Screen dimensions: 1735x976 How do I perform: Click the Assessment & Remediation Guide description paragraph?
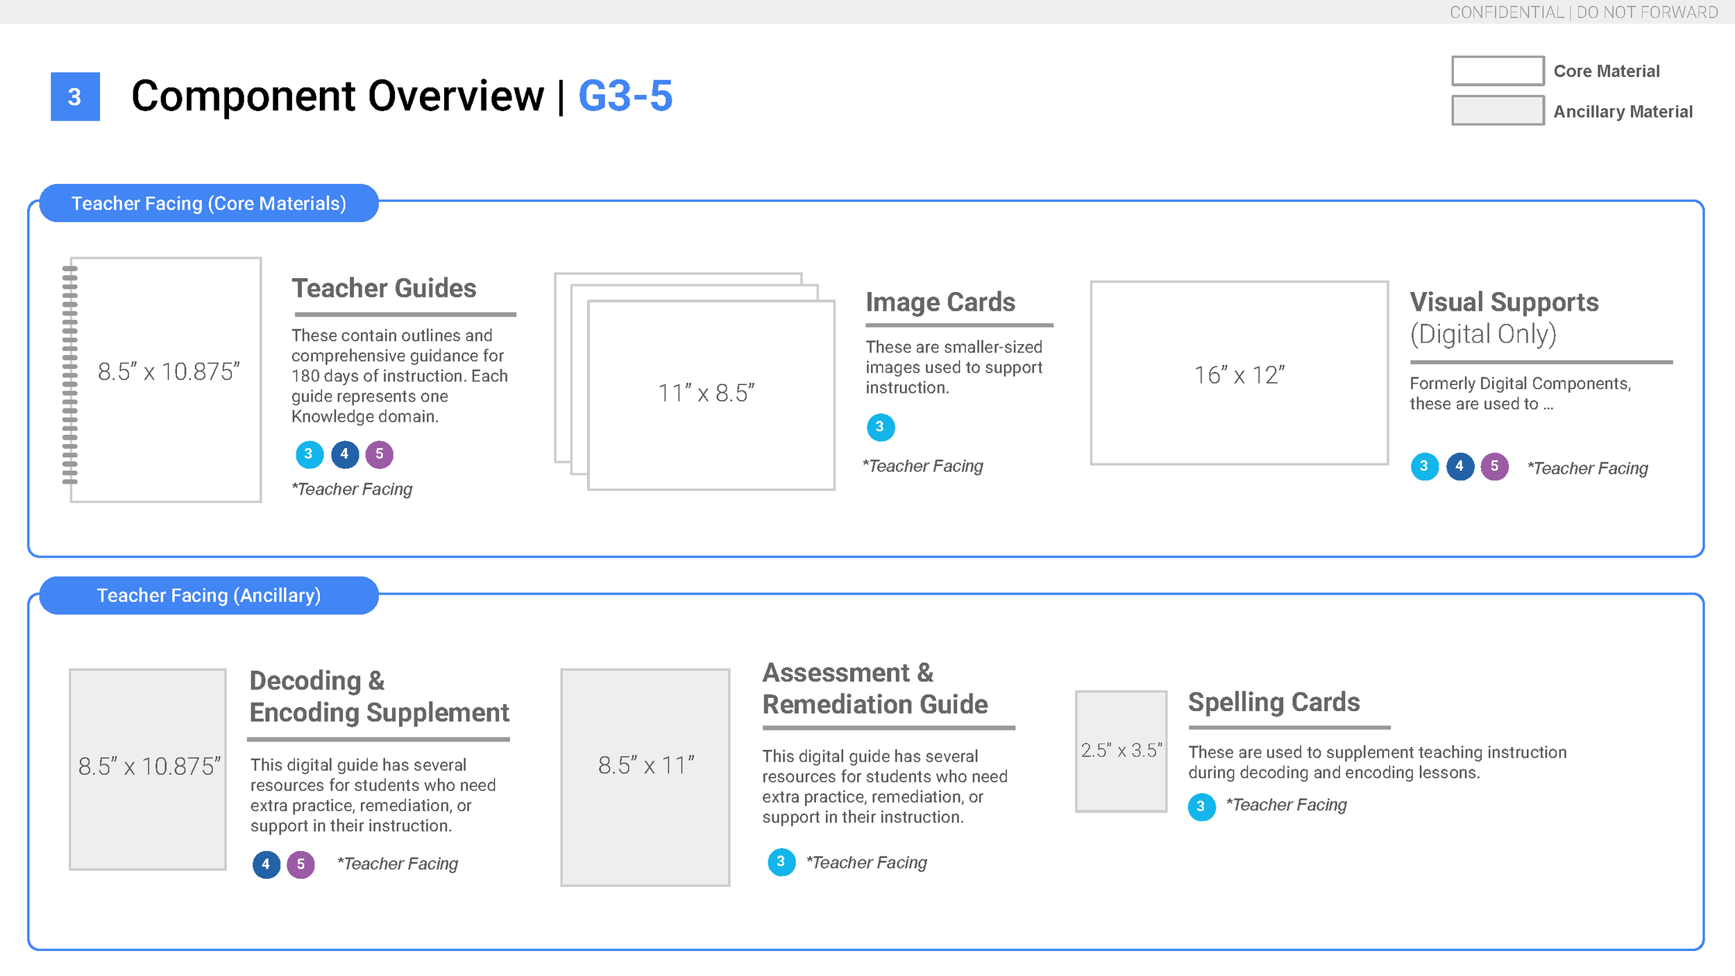coord(885,787)
